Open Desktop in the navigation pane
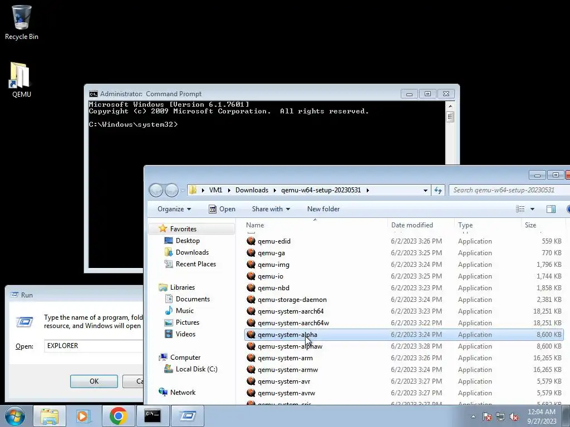The height and width of the screenshot is (427, 570). (188, 240)
